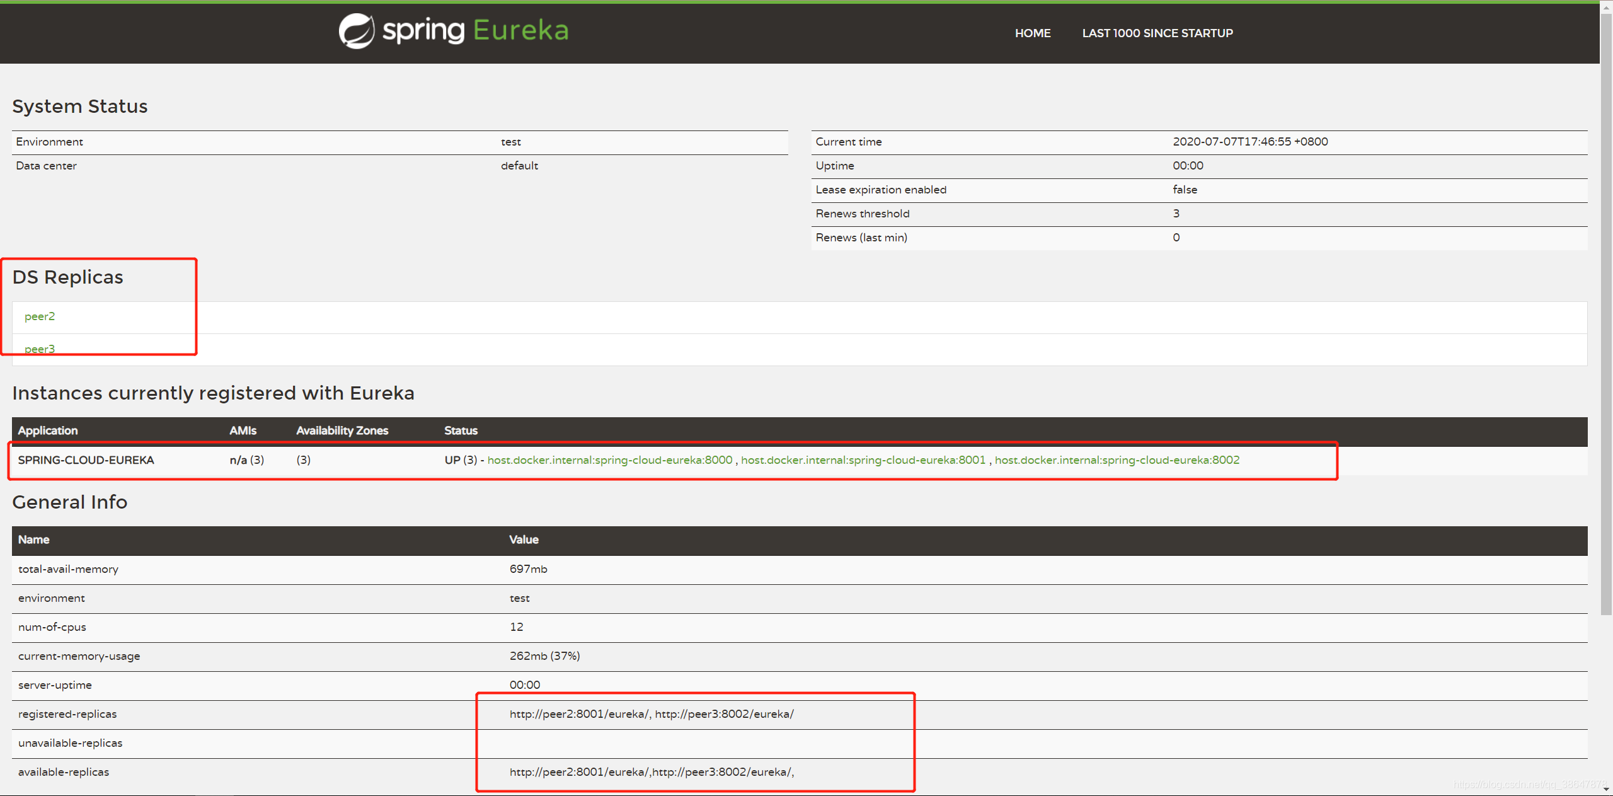Viewport: 1613px width, 796px height.
Task: Click the Spring Eureka leaf logo
Action: [x=357, y=31]
